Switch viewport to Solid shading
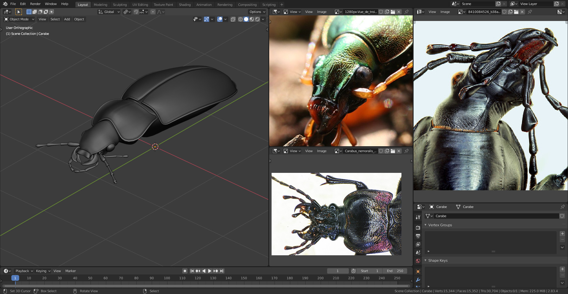Viewport: 568px width, 294px height. [x=246, y=19]
